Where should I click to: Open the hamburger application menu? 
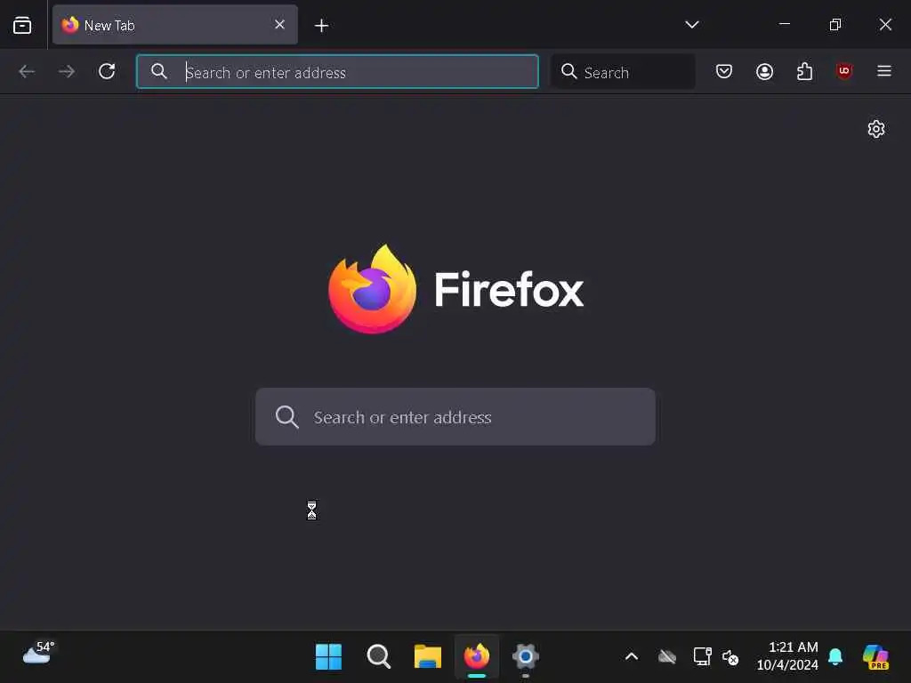click(884, 71)
